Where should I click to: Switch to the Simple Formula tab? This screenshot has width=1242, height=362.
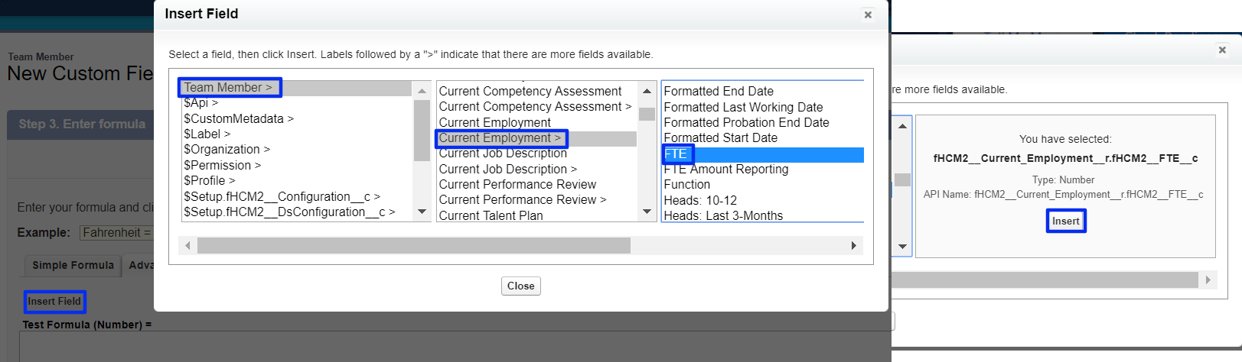click(73, 265)
